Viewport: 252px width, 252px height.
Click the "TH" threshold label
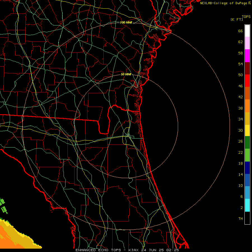point(241,219)
